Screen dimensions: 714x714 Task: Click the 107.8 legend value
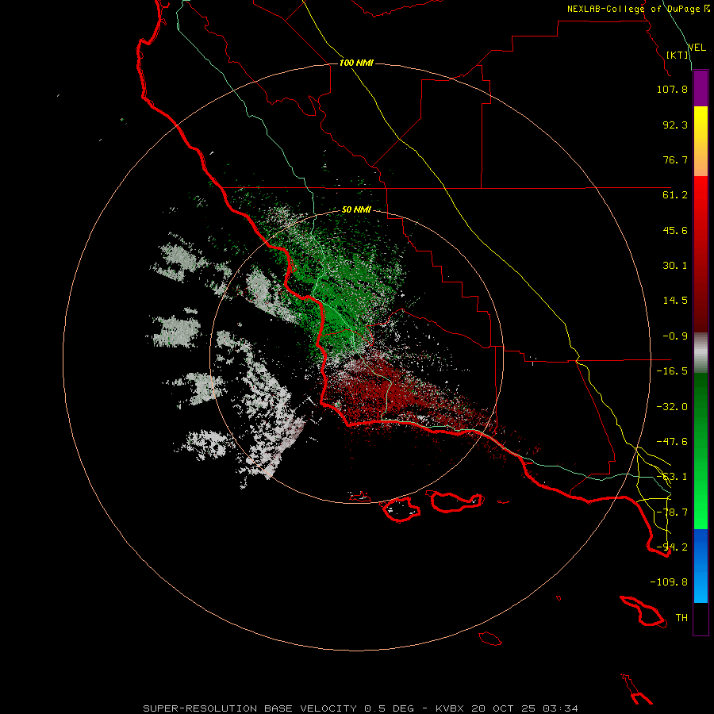pos(672,89)
